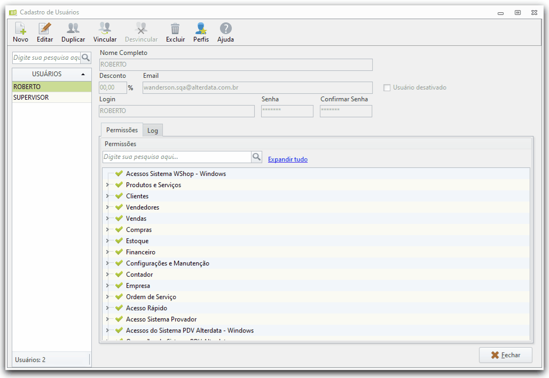This screenshot has height=378, width=549.
Task: Switch to the Permissões tab
Action: [122, 130]
